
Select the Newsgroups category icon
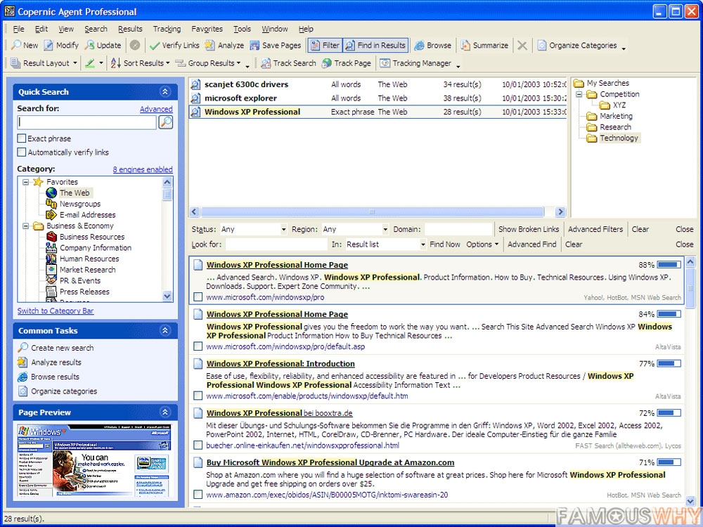51,204
